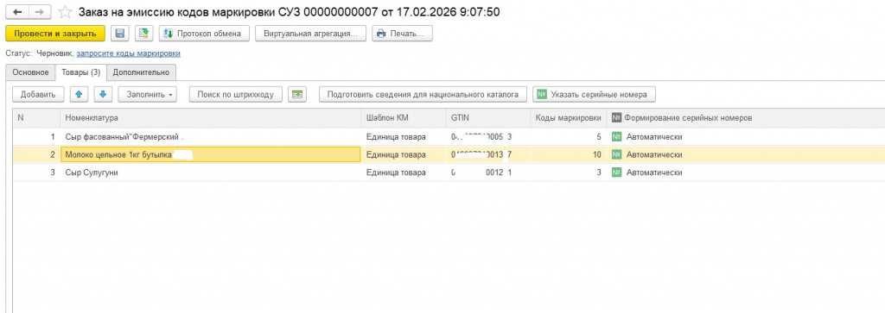This screenshot has width=885, height=313.
Task: Click Автоматически in the Сыр Сулугуни row
Action: click(655, 172)
